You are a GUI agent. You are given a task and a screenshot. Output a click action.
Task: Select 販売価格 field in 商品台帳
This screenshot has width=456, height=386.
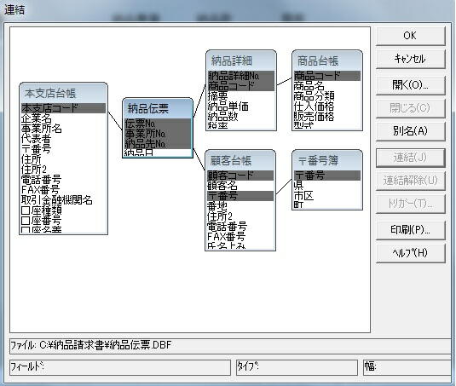327,116
